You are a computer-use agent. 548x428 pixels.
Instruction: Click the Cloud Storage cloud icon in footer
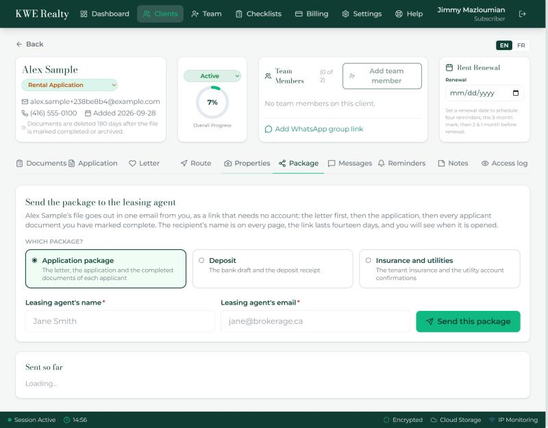[x=434, y=420]
